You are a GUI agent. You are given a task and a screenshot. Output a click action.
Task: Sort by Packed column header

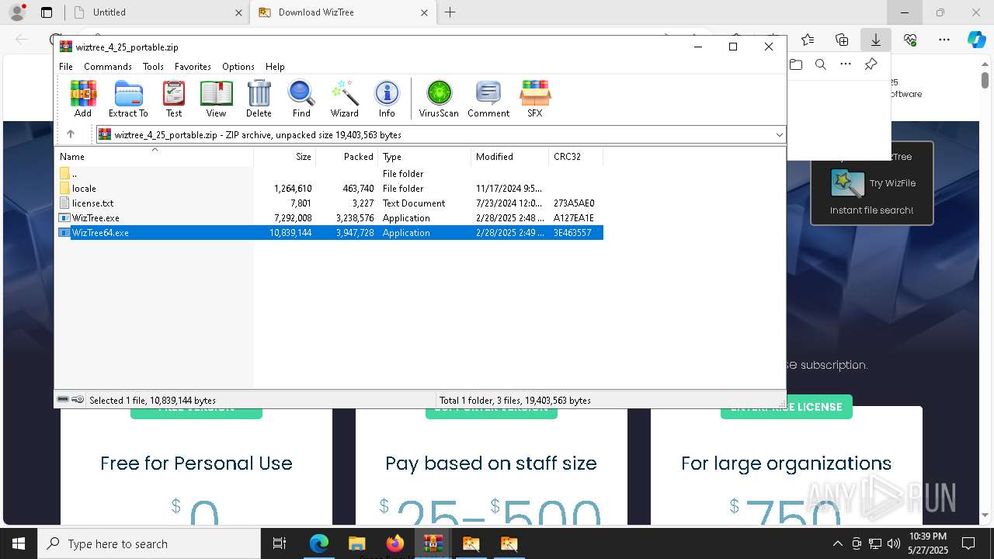point(346,157)
